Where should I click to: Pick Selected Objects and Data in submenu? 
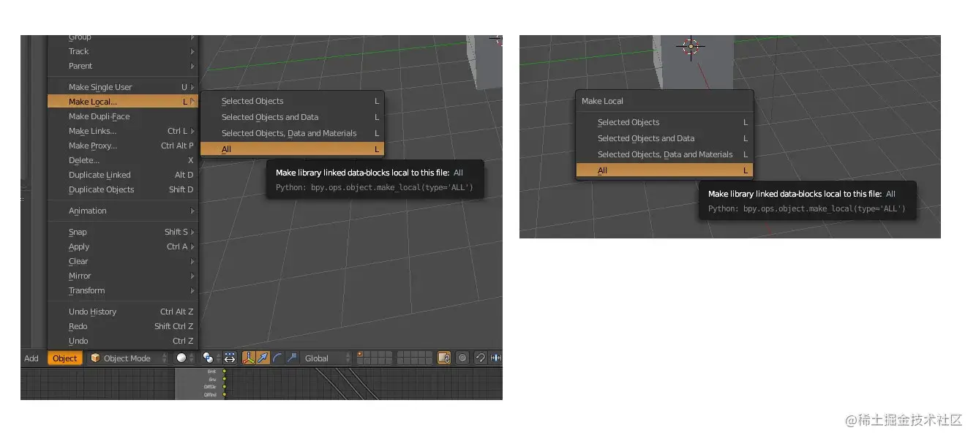293,117
